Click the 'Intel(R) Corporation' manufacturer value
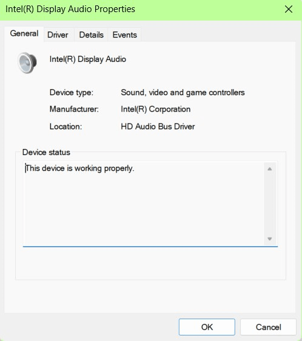Screen dimensions: 302x341 coord(156,109)
